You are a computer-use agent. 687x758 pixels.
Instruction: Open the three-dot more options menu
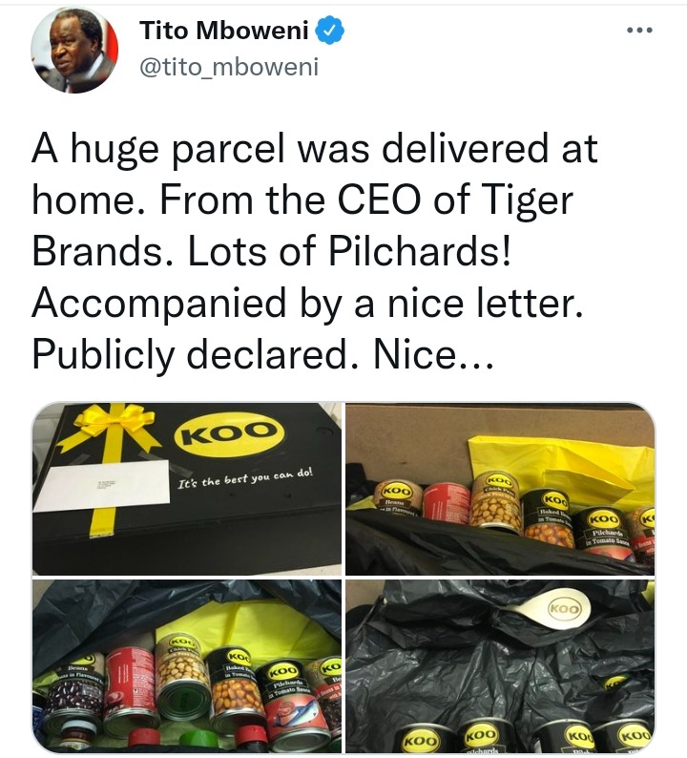639,30
